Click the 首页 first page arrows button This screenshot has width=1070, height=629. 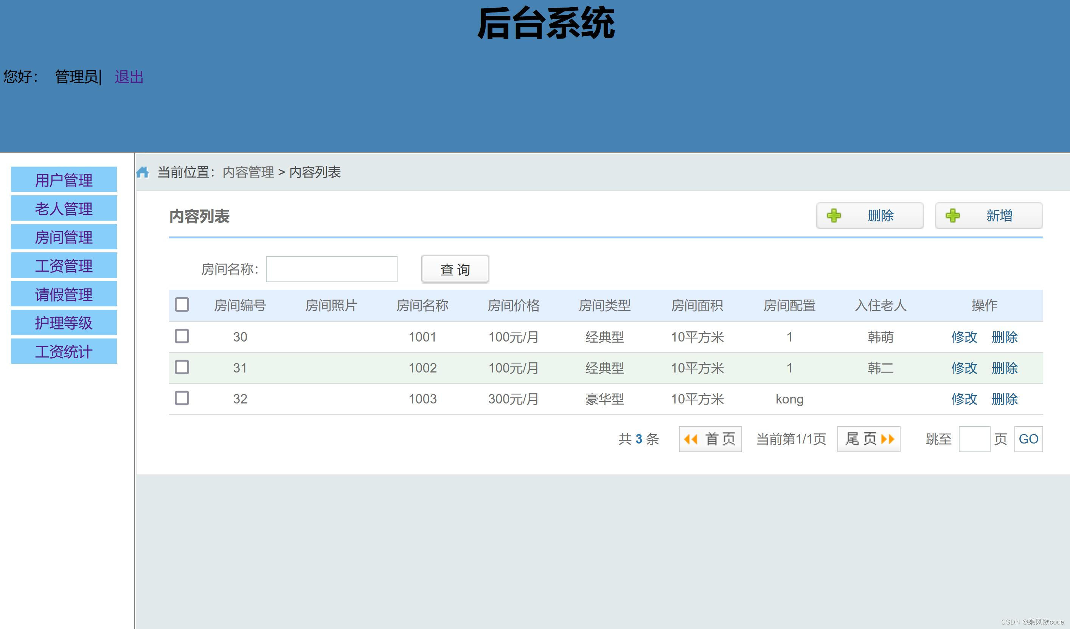click(710, 439)
